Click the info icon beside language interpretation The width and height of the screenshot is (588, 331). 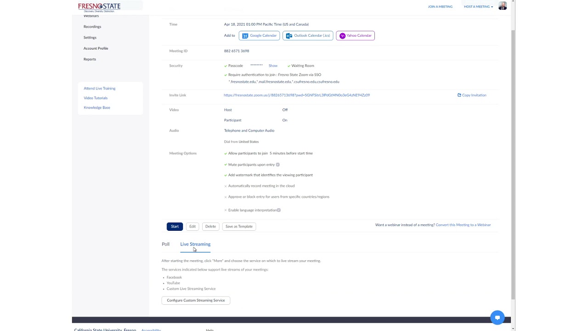point(279,210)
